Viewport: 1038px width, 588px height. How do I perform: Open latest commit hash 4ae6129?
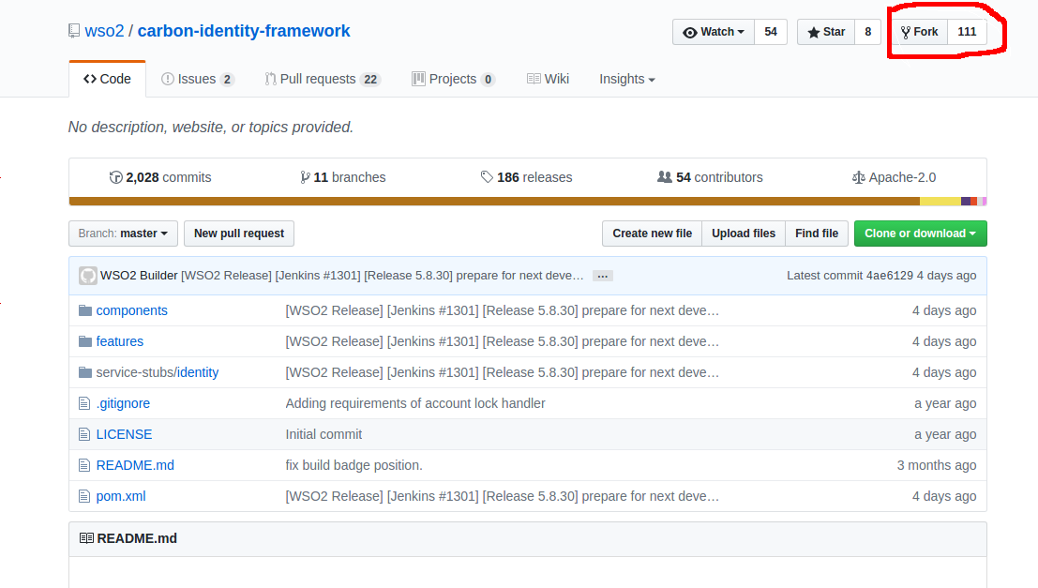tap(890, 276)
